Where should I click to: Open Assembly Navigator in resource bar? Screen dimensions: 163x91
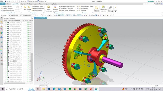2,22
